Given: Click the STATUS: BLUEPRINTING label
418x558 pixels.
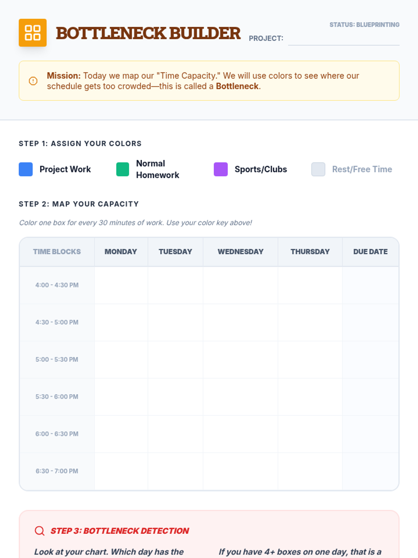Looking at the screenshot, I should point(364,25).
